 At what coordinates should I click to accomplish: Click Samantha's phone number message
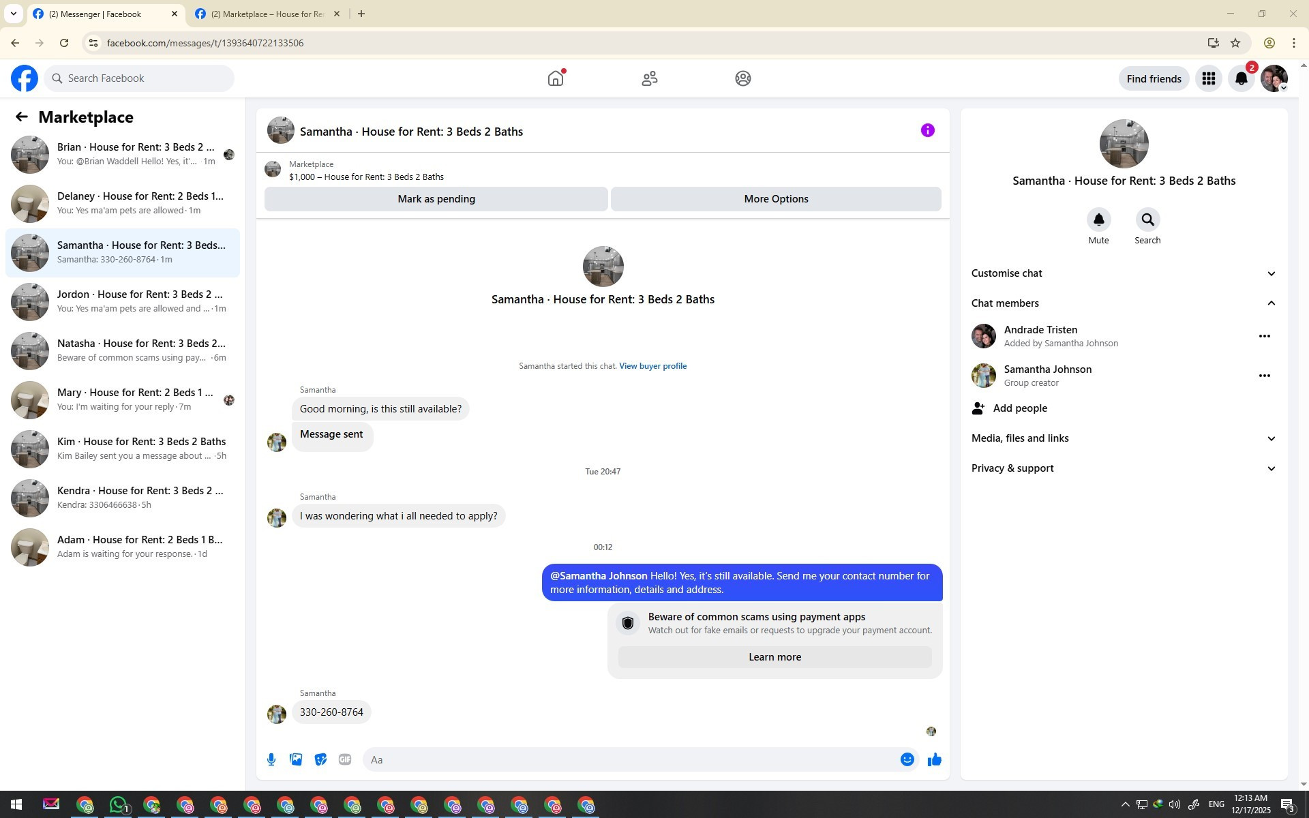pyautogui.click(x=331, y=712)
